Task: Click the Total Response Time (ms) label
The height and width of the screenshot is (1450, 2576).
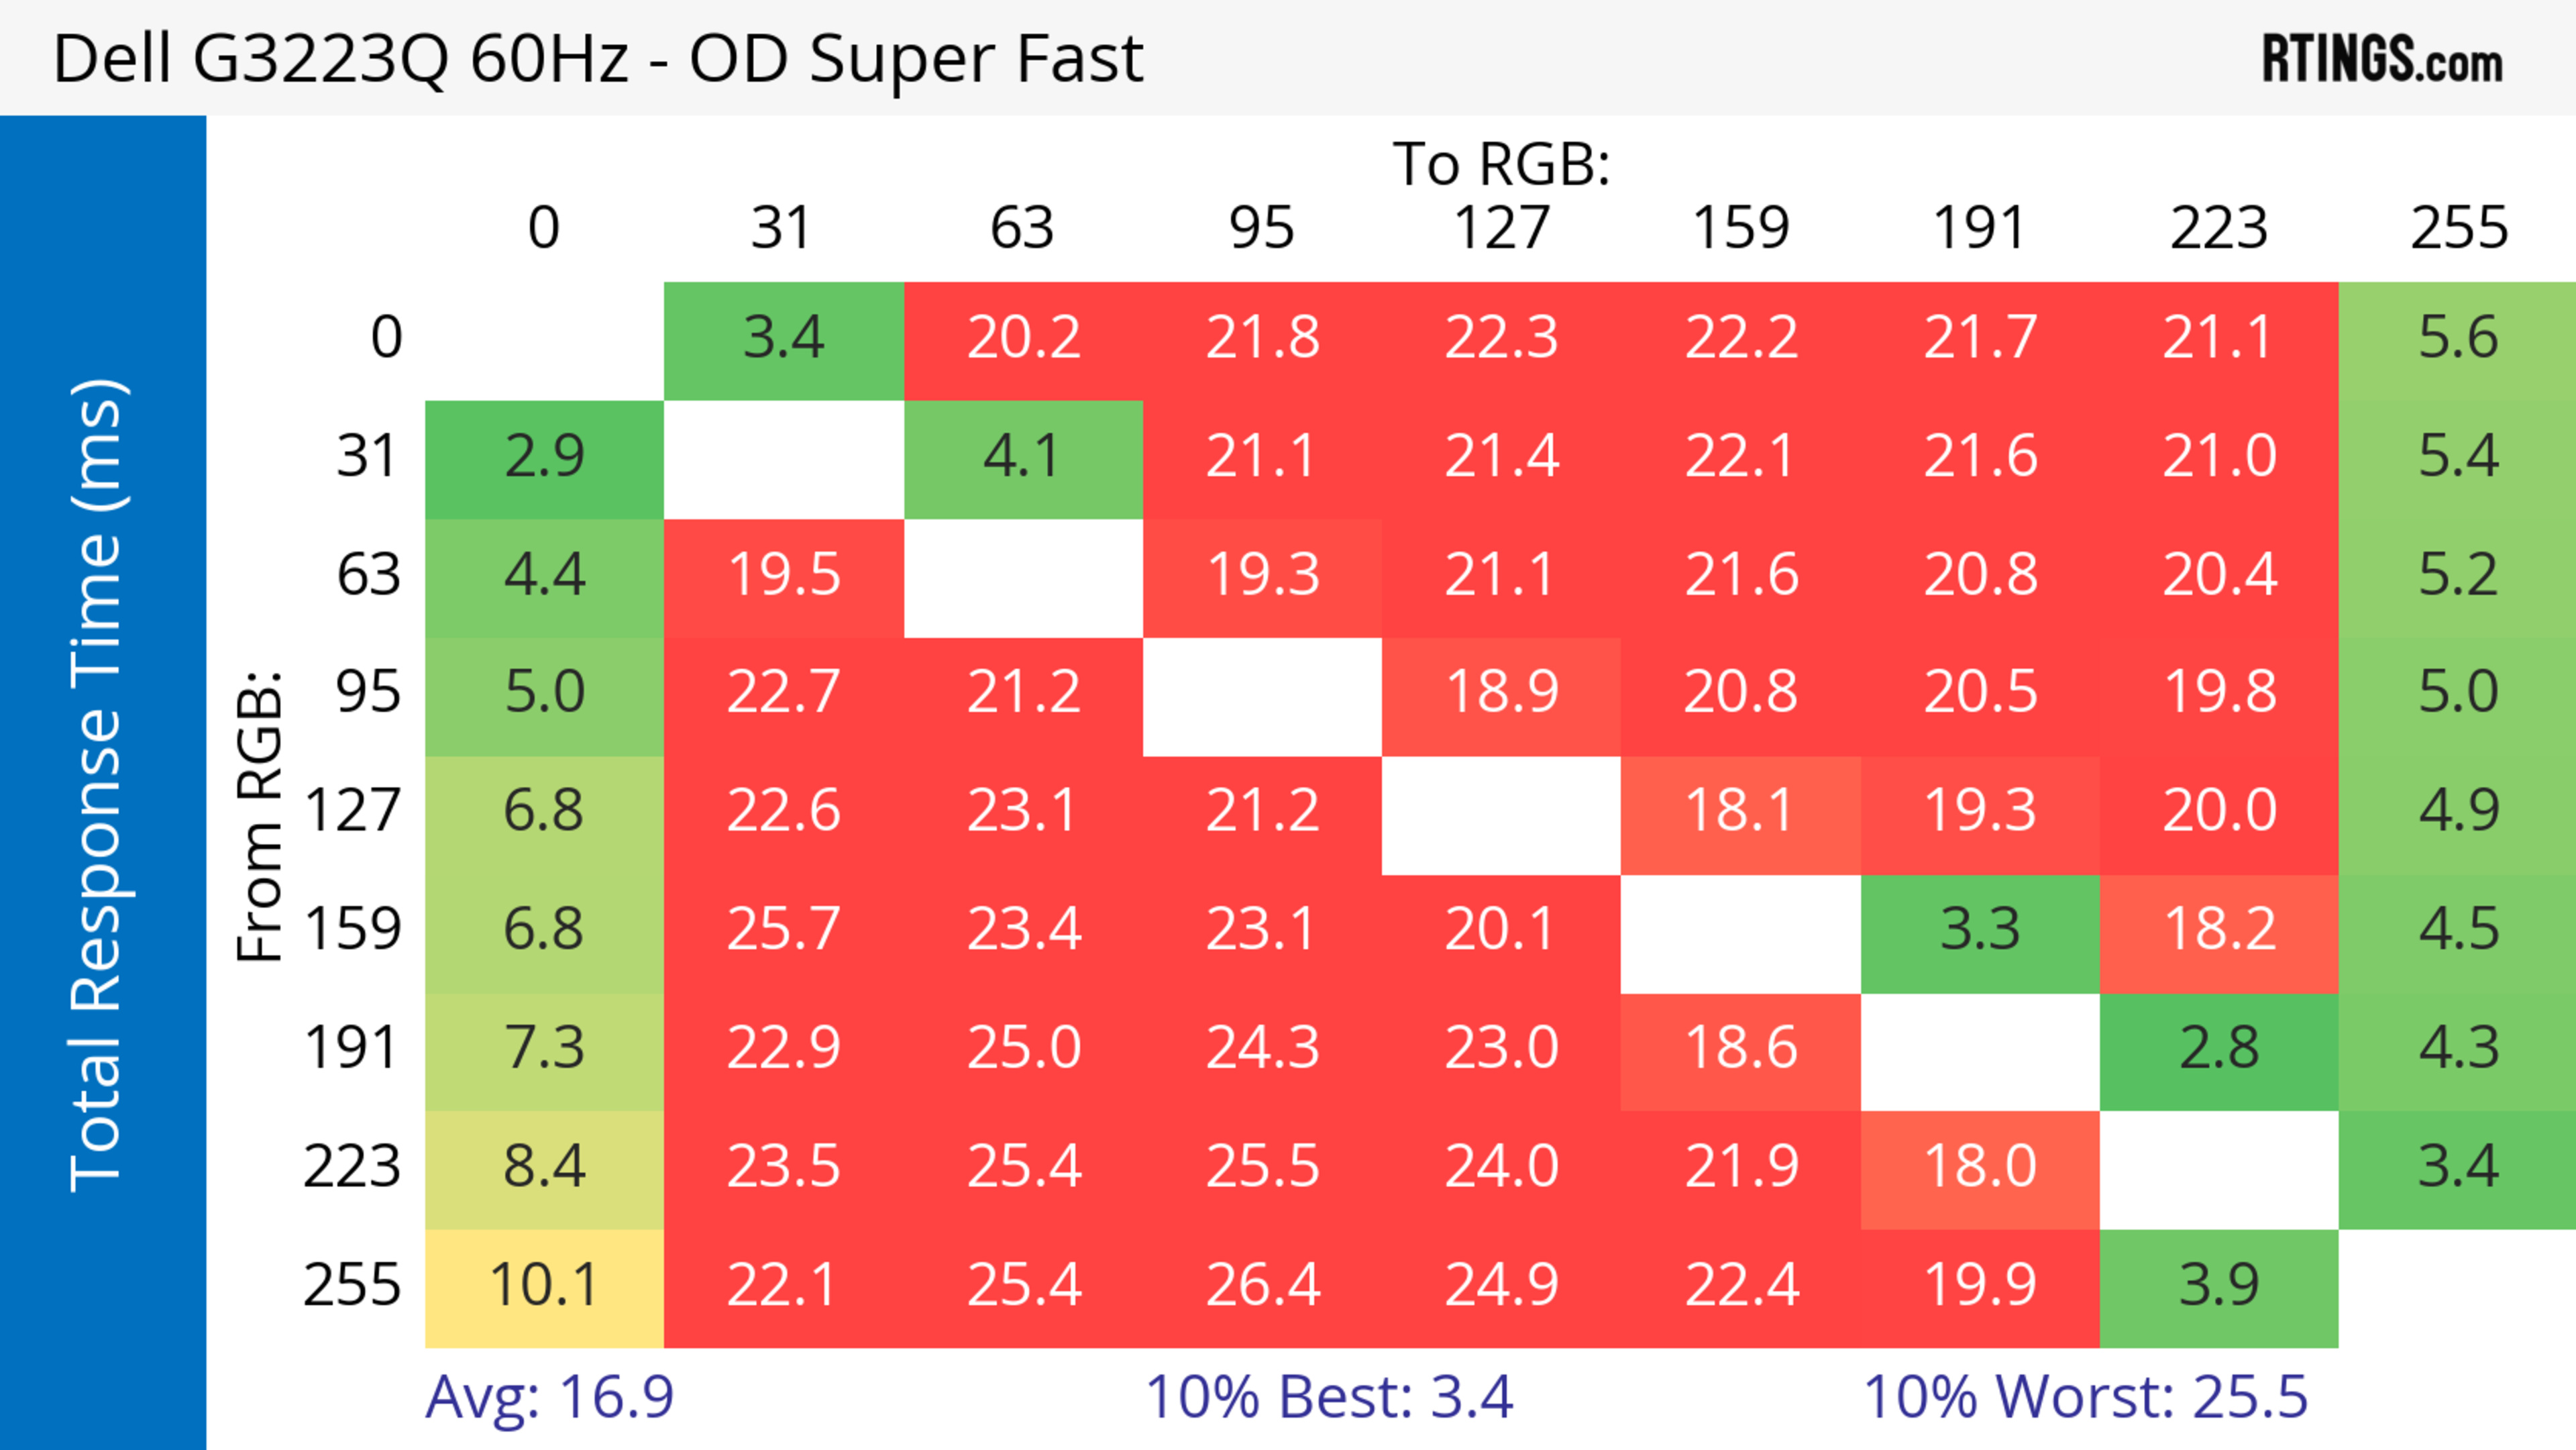Action: [x=98, y=785]
